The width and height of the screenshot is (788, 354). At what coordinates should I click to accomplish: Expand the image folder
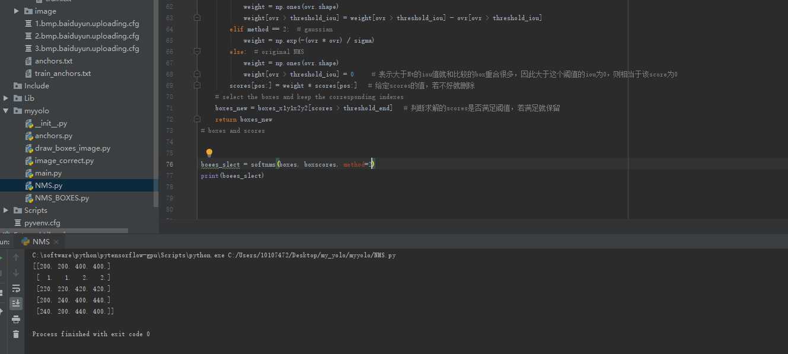pos(16,11)
